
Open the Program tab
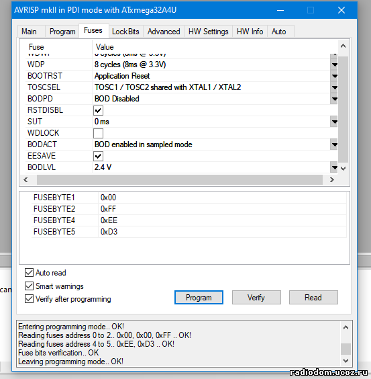tap(62, 32)
